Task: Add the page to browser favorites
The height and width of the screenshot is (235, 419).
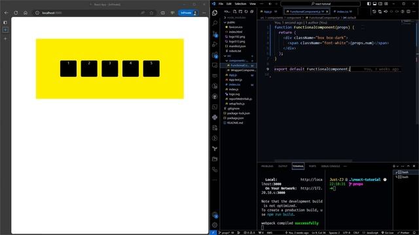Action: tap(151, 13)
